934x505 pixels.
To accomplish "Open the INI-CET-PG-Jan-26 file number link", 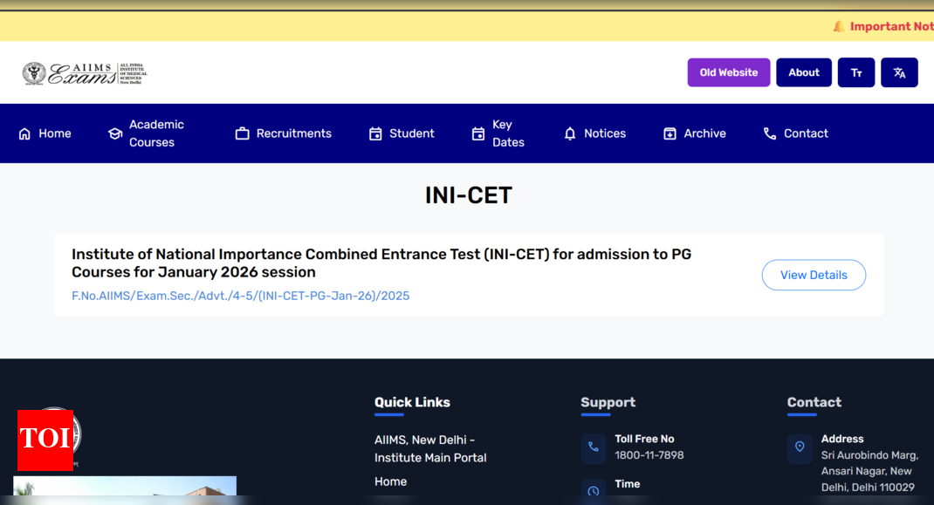I will click(240, 296).
